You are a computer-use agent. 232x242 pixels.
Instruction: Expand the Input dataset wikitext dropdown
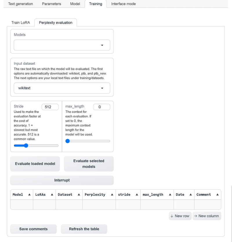coord(62,88)
